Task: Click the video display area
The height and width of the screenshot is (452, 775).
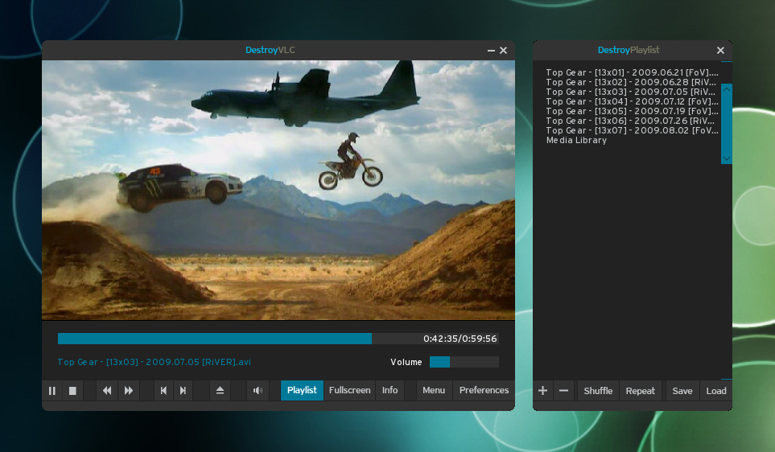Action: 278,190
